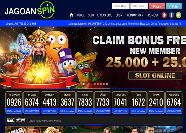
Task: Download app via green Android icon
Action: [x=179, y=15]
